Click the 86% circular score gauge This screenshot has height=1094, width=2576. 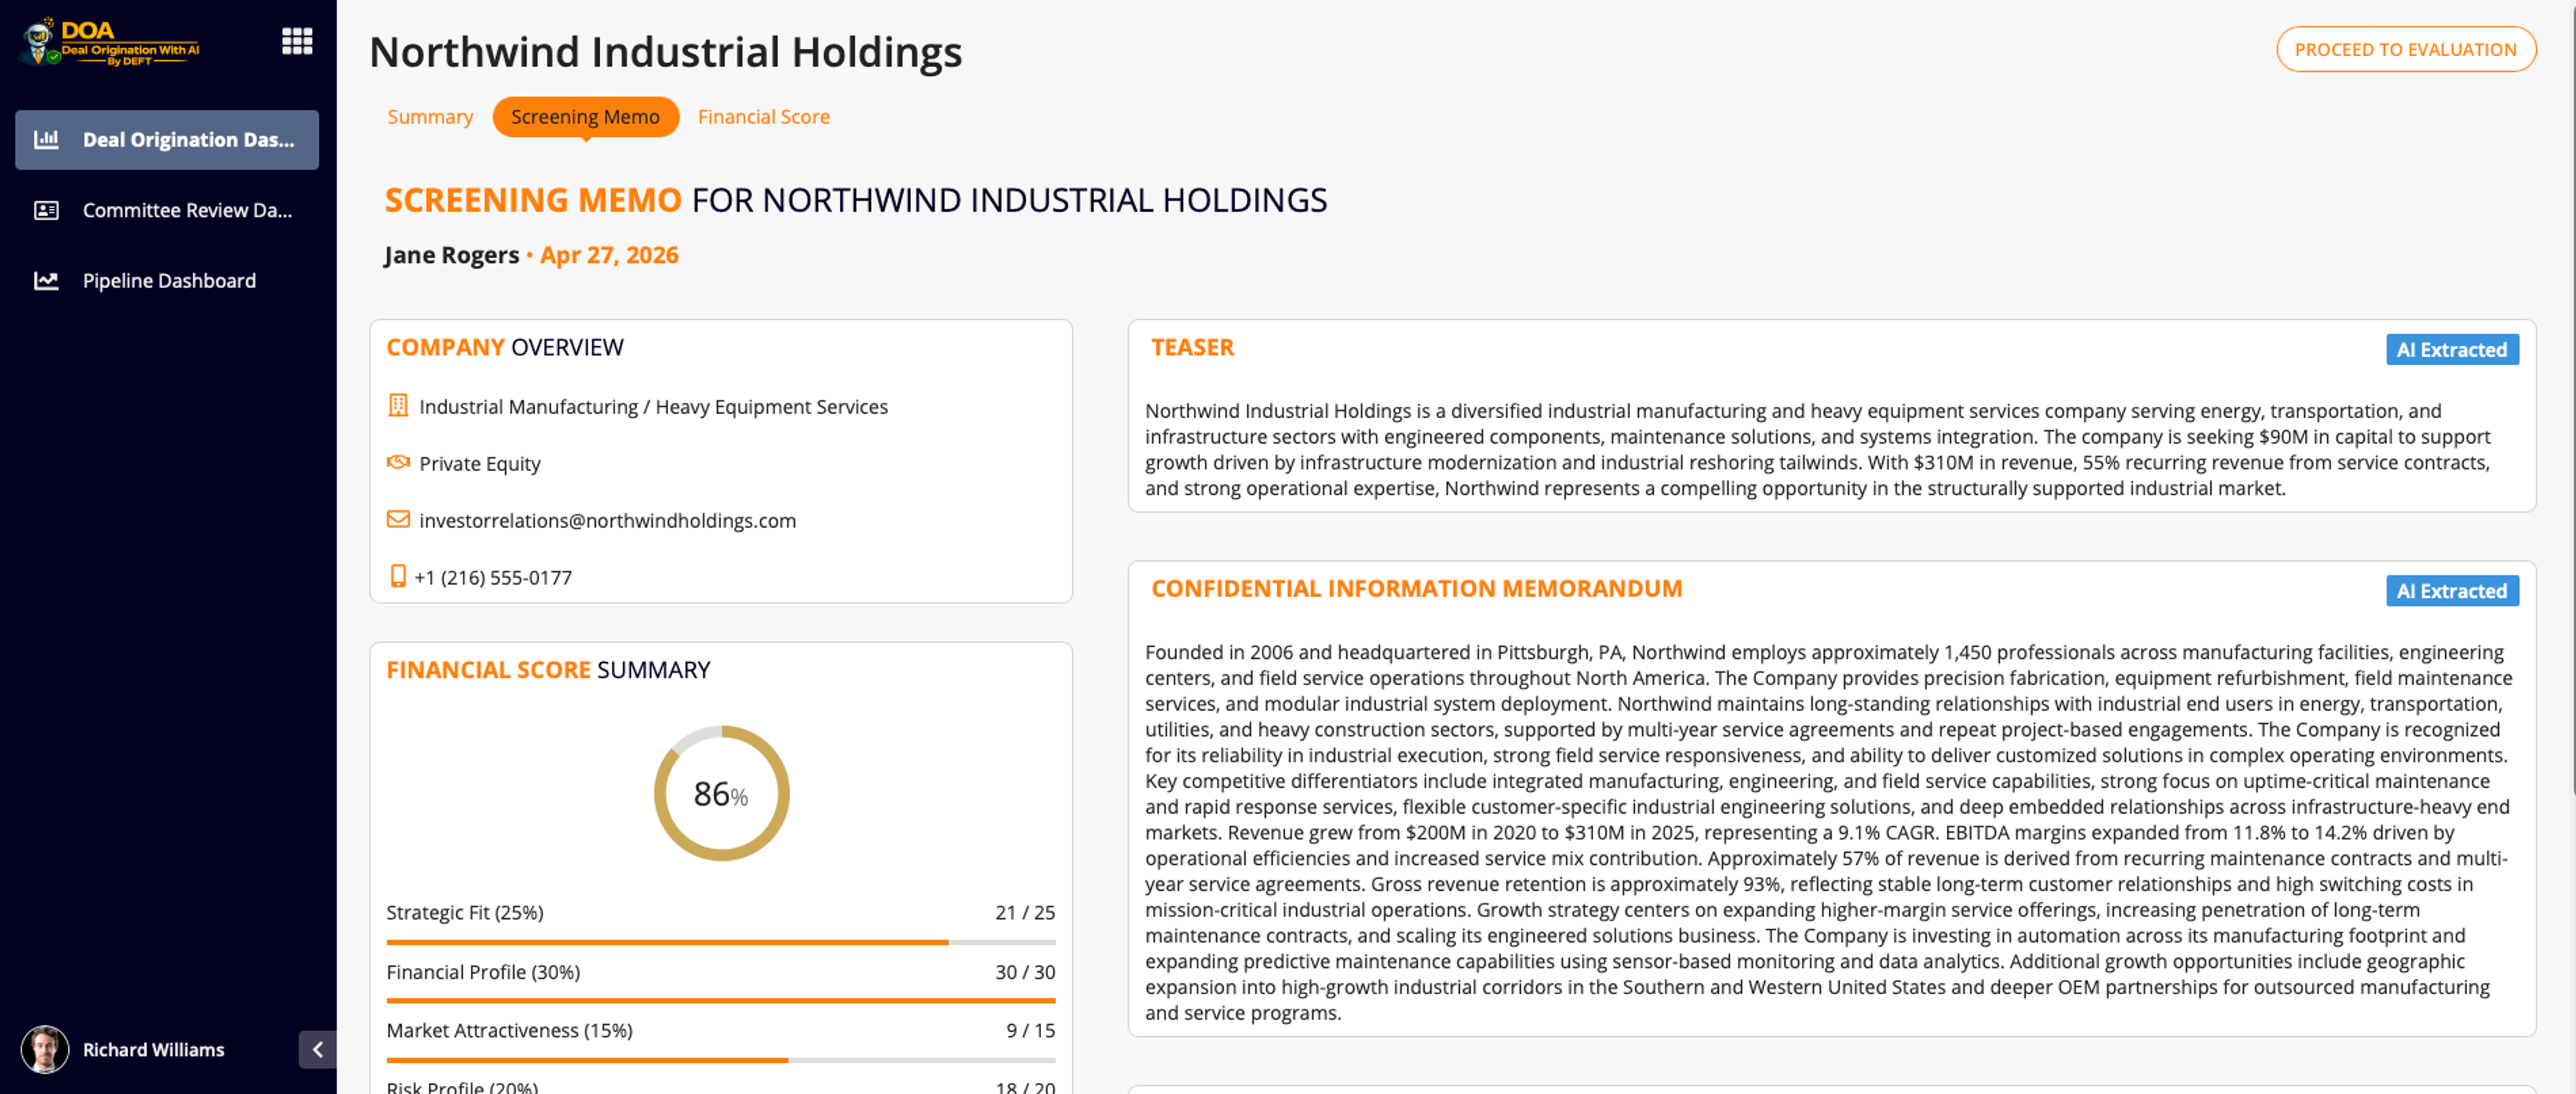[x=721, y=793]
